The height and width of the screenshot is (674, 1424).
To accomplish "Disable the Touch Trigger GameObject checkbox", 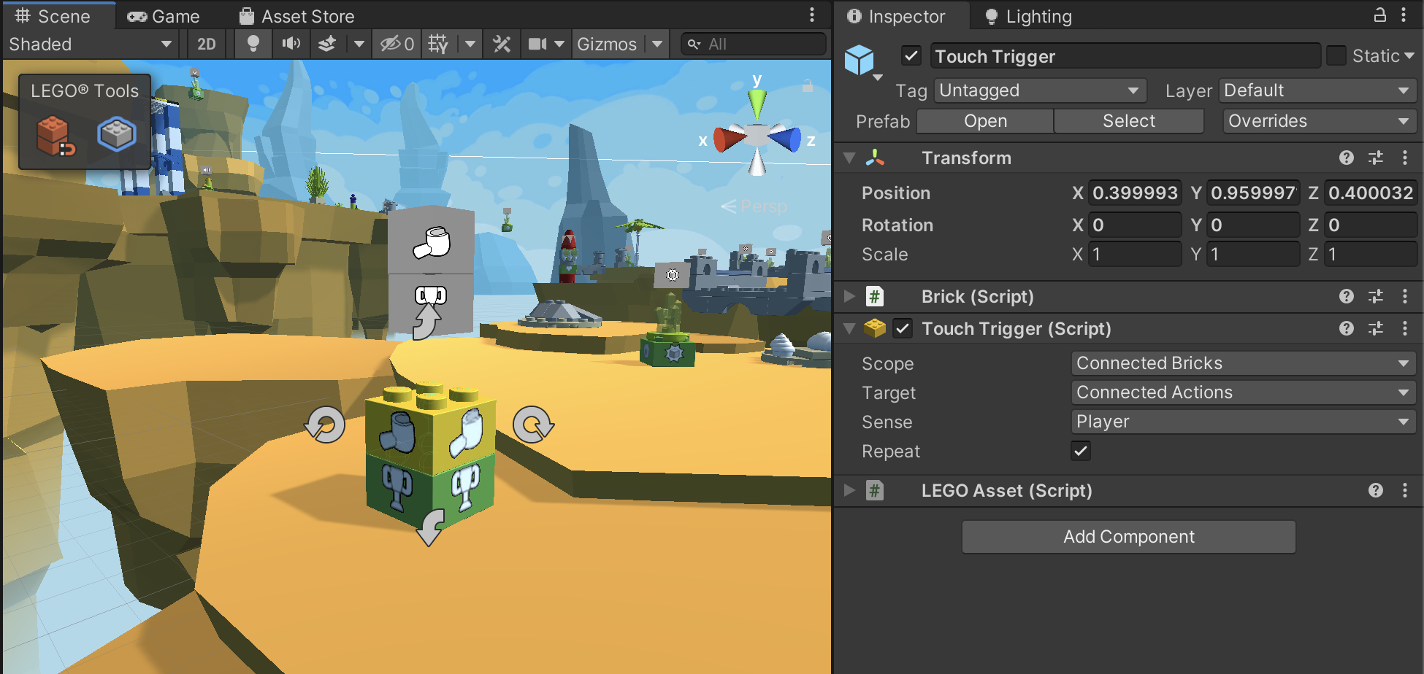I will click(x=911, y=56).
